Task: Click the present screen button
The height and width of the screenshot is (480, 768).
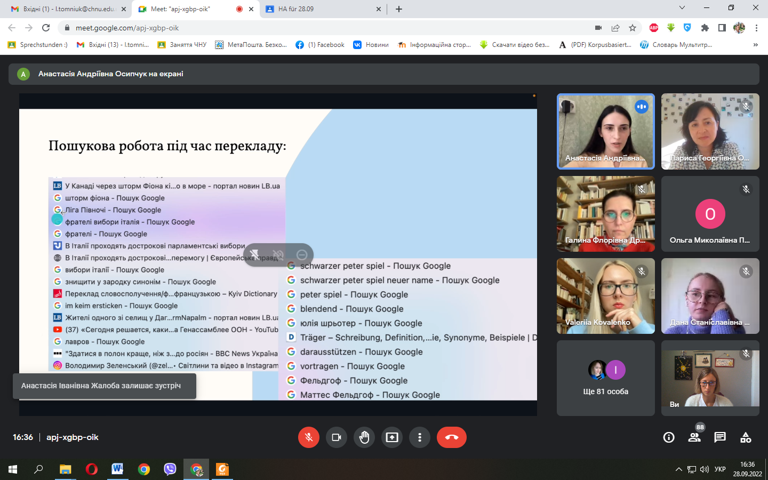Action: (x=392, y=437)
